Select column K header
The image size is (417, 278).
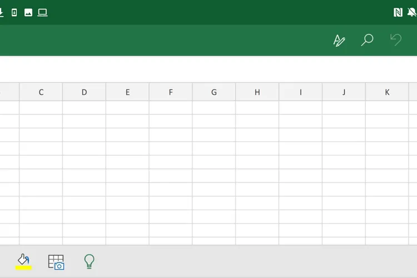point(387,92)
